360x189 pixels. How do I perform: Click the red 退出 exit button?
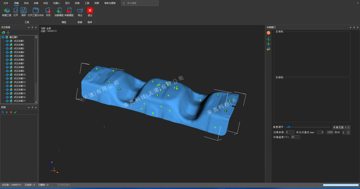click(x=90, y=11)
